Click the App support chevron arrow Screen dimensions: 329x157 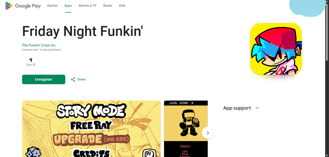[x=257, y=108]
